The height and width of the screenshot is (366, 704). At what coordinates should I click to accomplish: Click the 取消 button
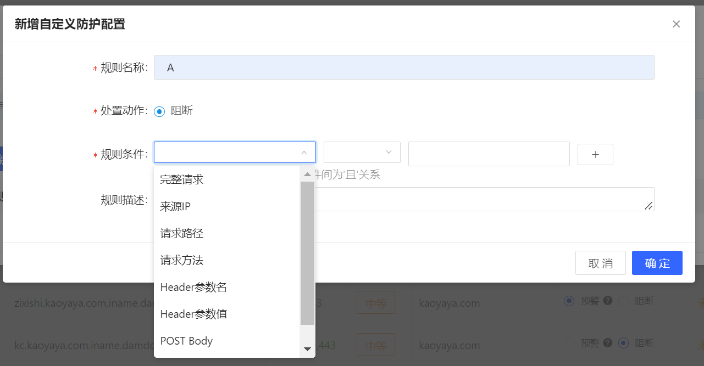click(601, 263)
